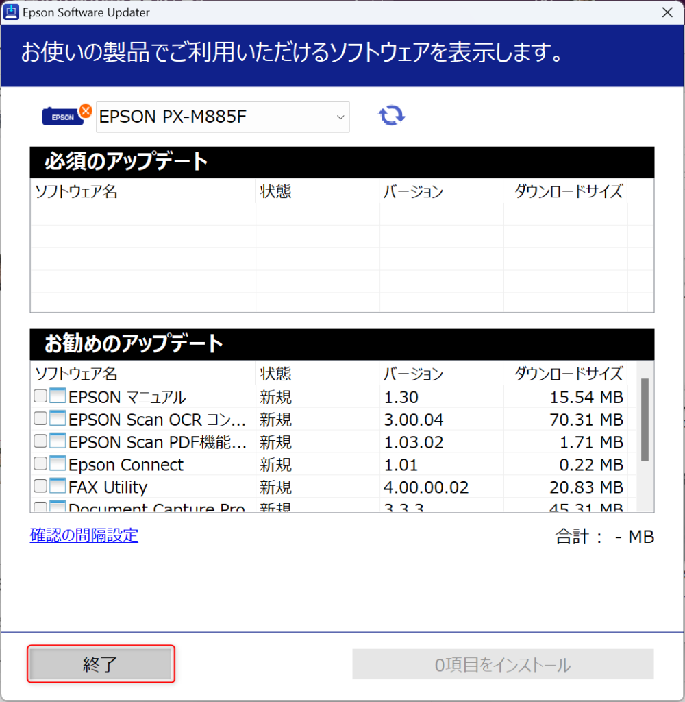Screen dimensions: 685x702
Task: Open the EPSON PX-M885F printer dropdown
Action: point(223,117)
